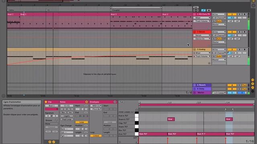Click the first Kick 707 note

pos(153,134)
